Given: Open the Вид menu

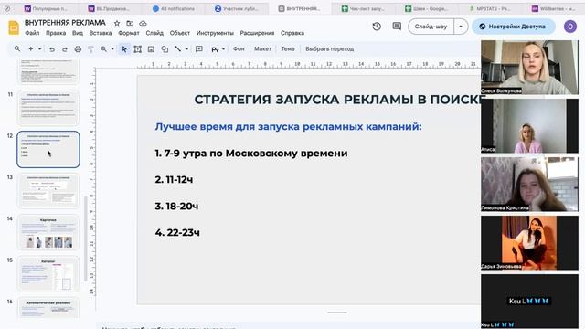Looking at the screenshot, I should (77, 33).
